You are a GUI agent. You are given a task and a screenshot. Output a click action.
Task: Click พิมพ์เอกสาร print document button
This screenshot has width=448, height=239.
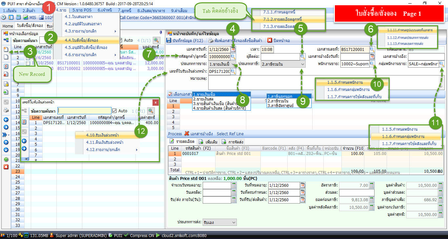click(235, 40)
